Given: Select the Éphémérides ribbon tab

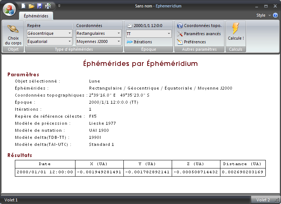Looking at the screenshot, I should [x=36, y=16].
